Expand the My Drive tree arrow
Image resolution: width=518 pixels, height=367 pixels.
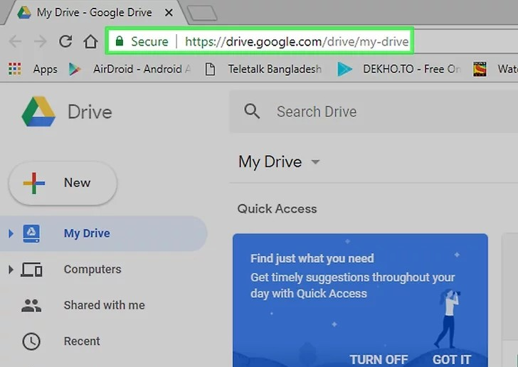(11, 233)
